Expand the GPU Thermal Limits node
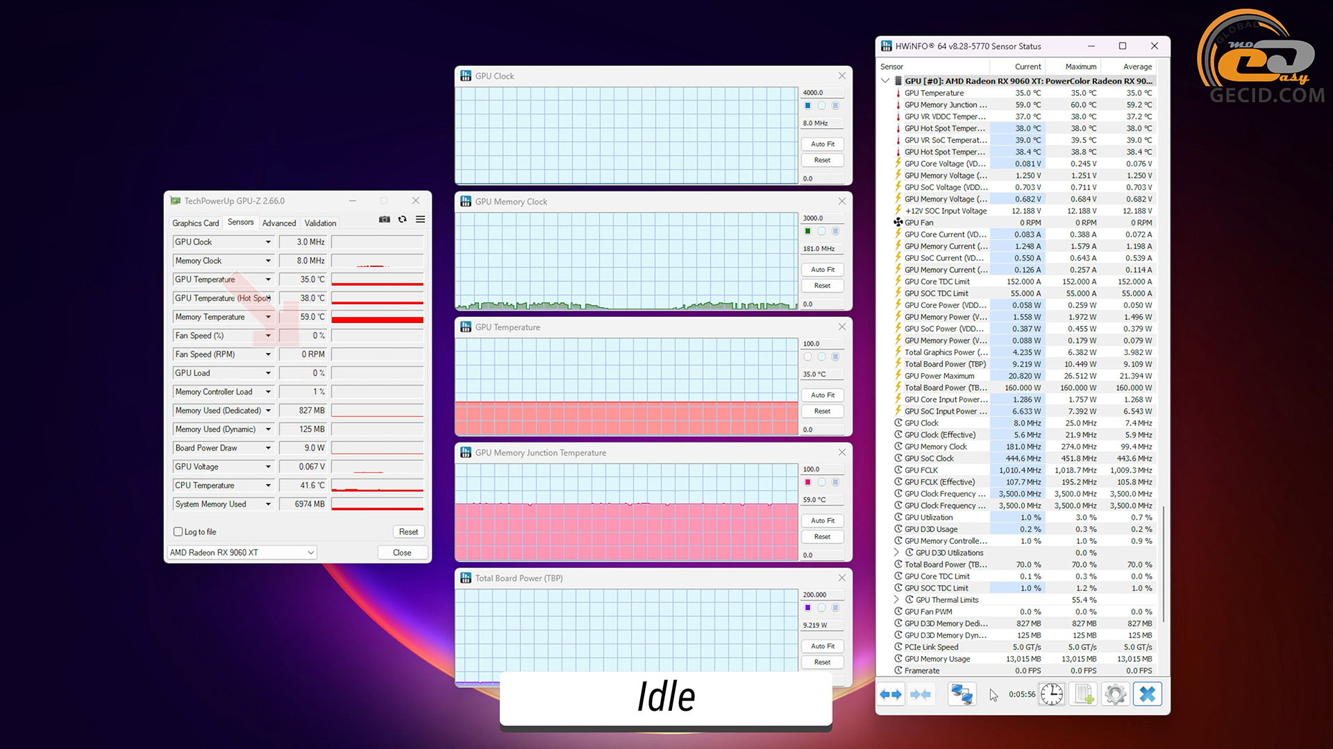Viewport: 1333px width, 749px height. pyautogui.click(x=896, y=600)
